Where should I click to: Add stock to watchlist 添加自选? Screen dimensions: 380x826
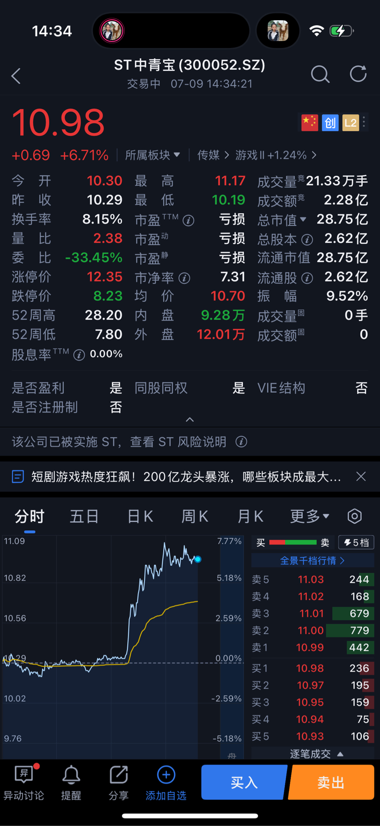pos(166,782)
